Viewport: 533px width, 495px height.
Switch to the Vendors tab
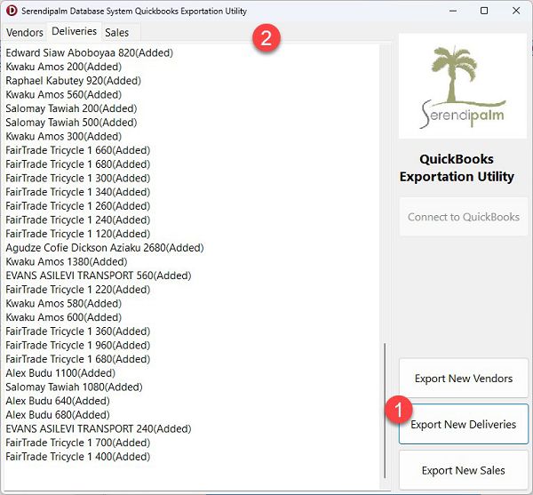point(25,33)
